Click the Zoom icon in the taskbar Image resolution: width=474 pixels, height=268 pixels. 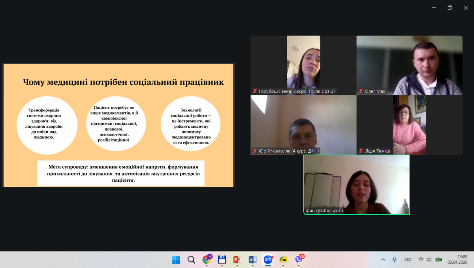tap(268, 260)
